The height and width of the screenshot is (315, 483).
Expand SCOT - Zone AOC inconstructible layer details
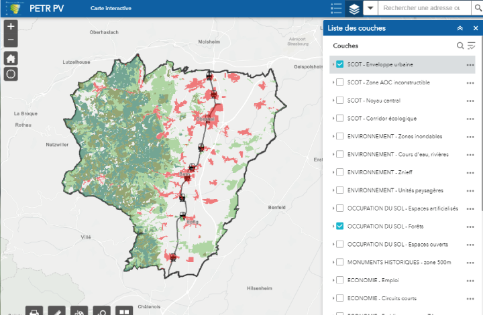pos(333,82)
